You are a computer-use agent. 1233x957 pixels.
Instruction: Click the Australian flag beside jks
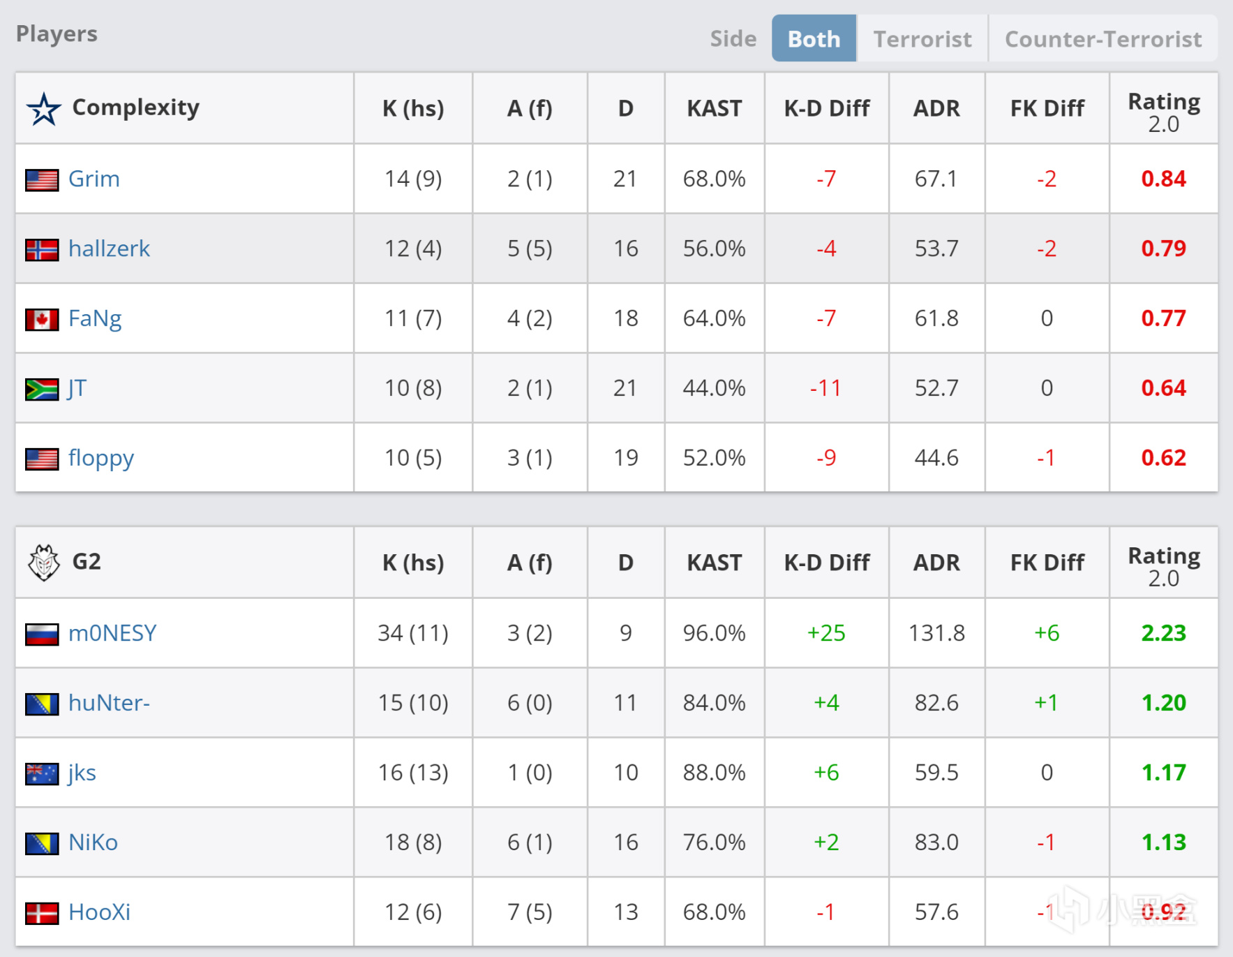(x=40, y=773)
